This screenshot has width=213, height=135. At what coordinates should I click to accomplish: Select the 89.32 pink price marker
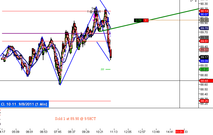(204, 50)
